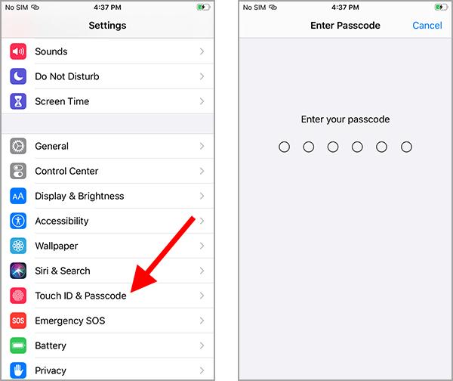Tap the Privacy hand icon
This screenshot has height=381, width=453.
point(18,370)
